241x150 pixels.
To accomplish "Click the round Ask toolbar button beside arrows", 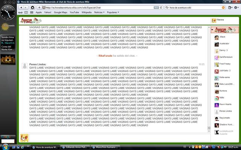I will click(x=32, y=7).
